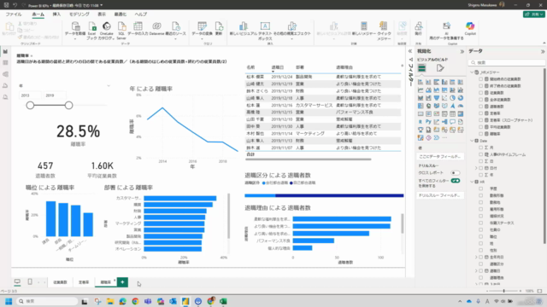Expand the 生年月日 hierarchy field
The image size is (547, 307).
click(476, 257)
